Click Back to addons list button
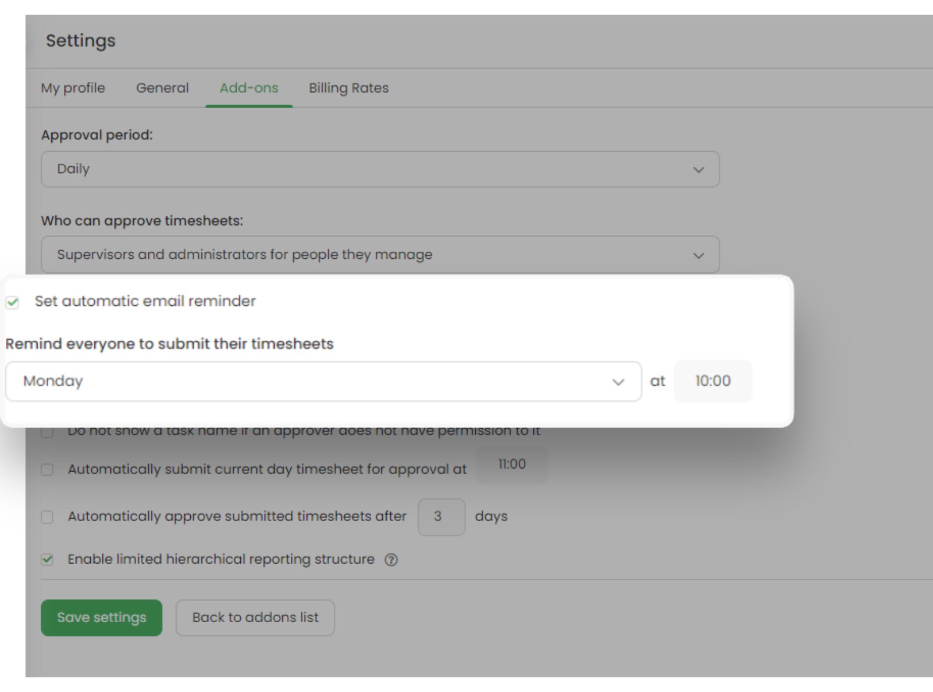Image resolution: width=933 pixels, height=692 pixels. point(255,618)
